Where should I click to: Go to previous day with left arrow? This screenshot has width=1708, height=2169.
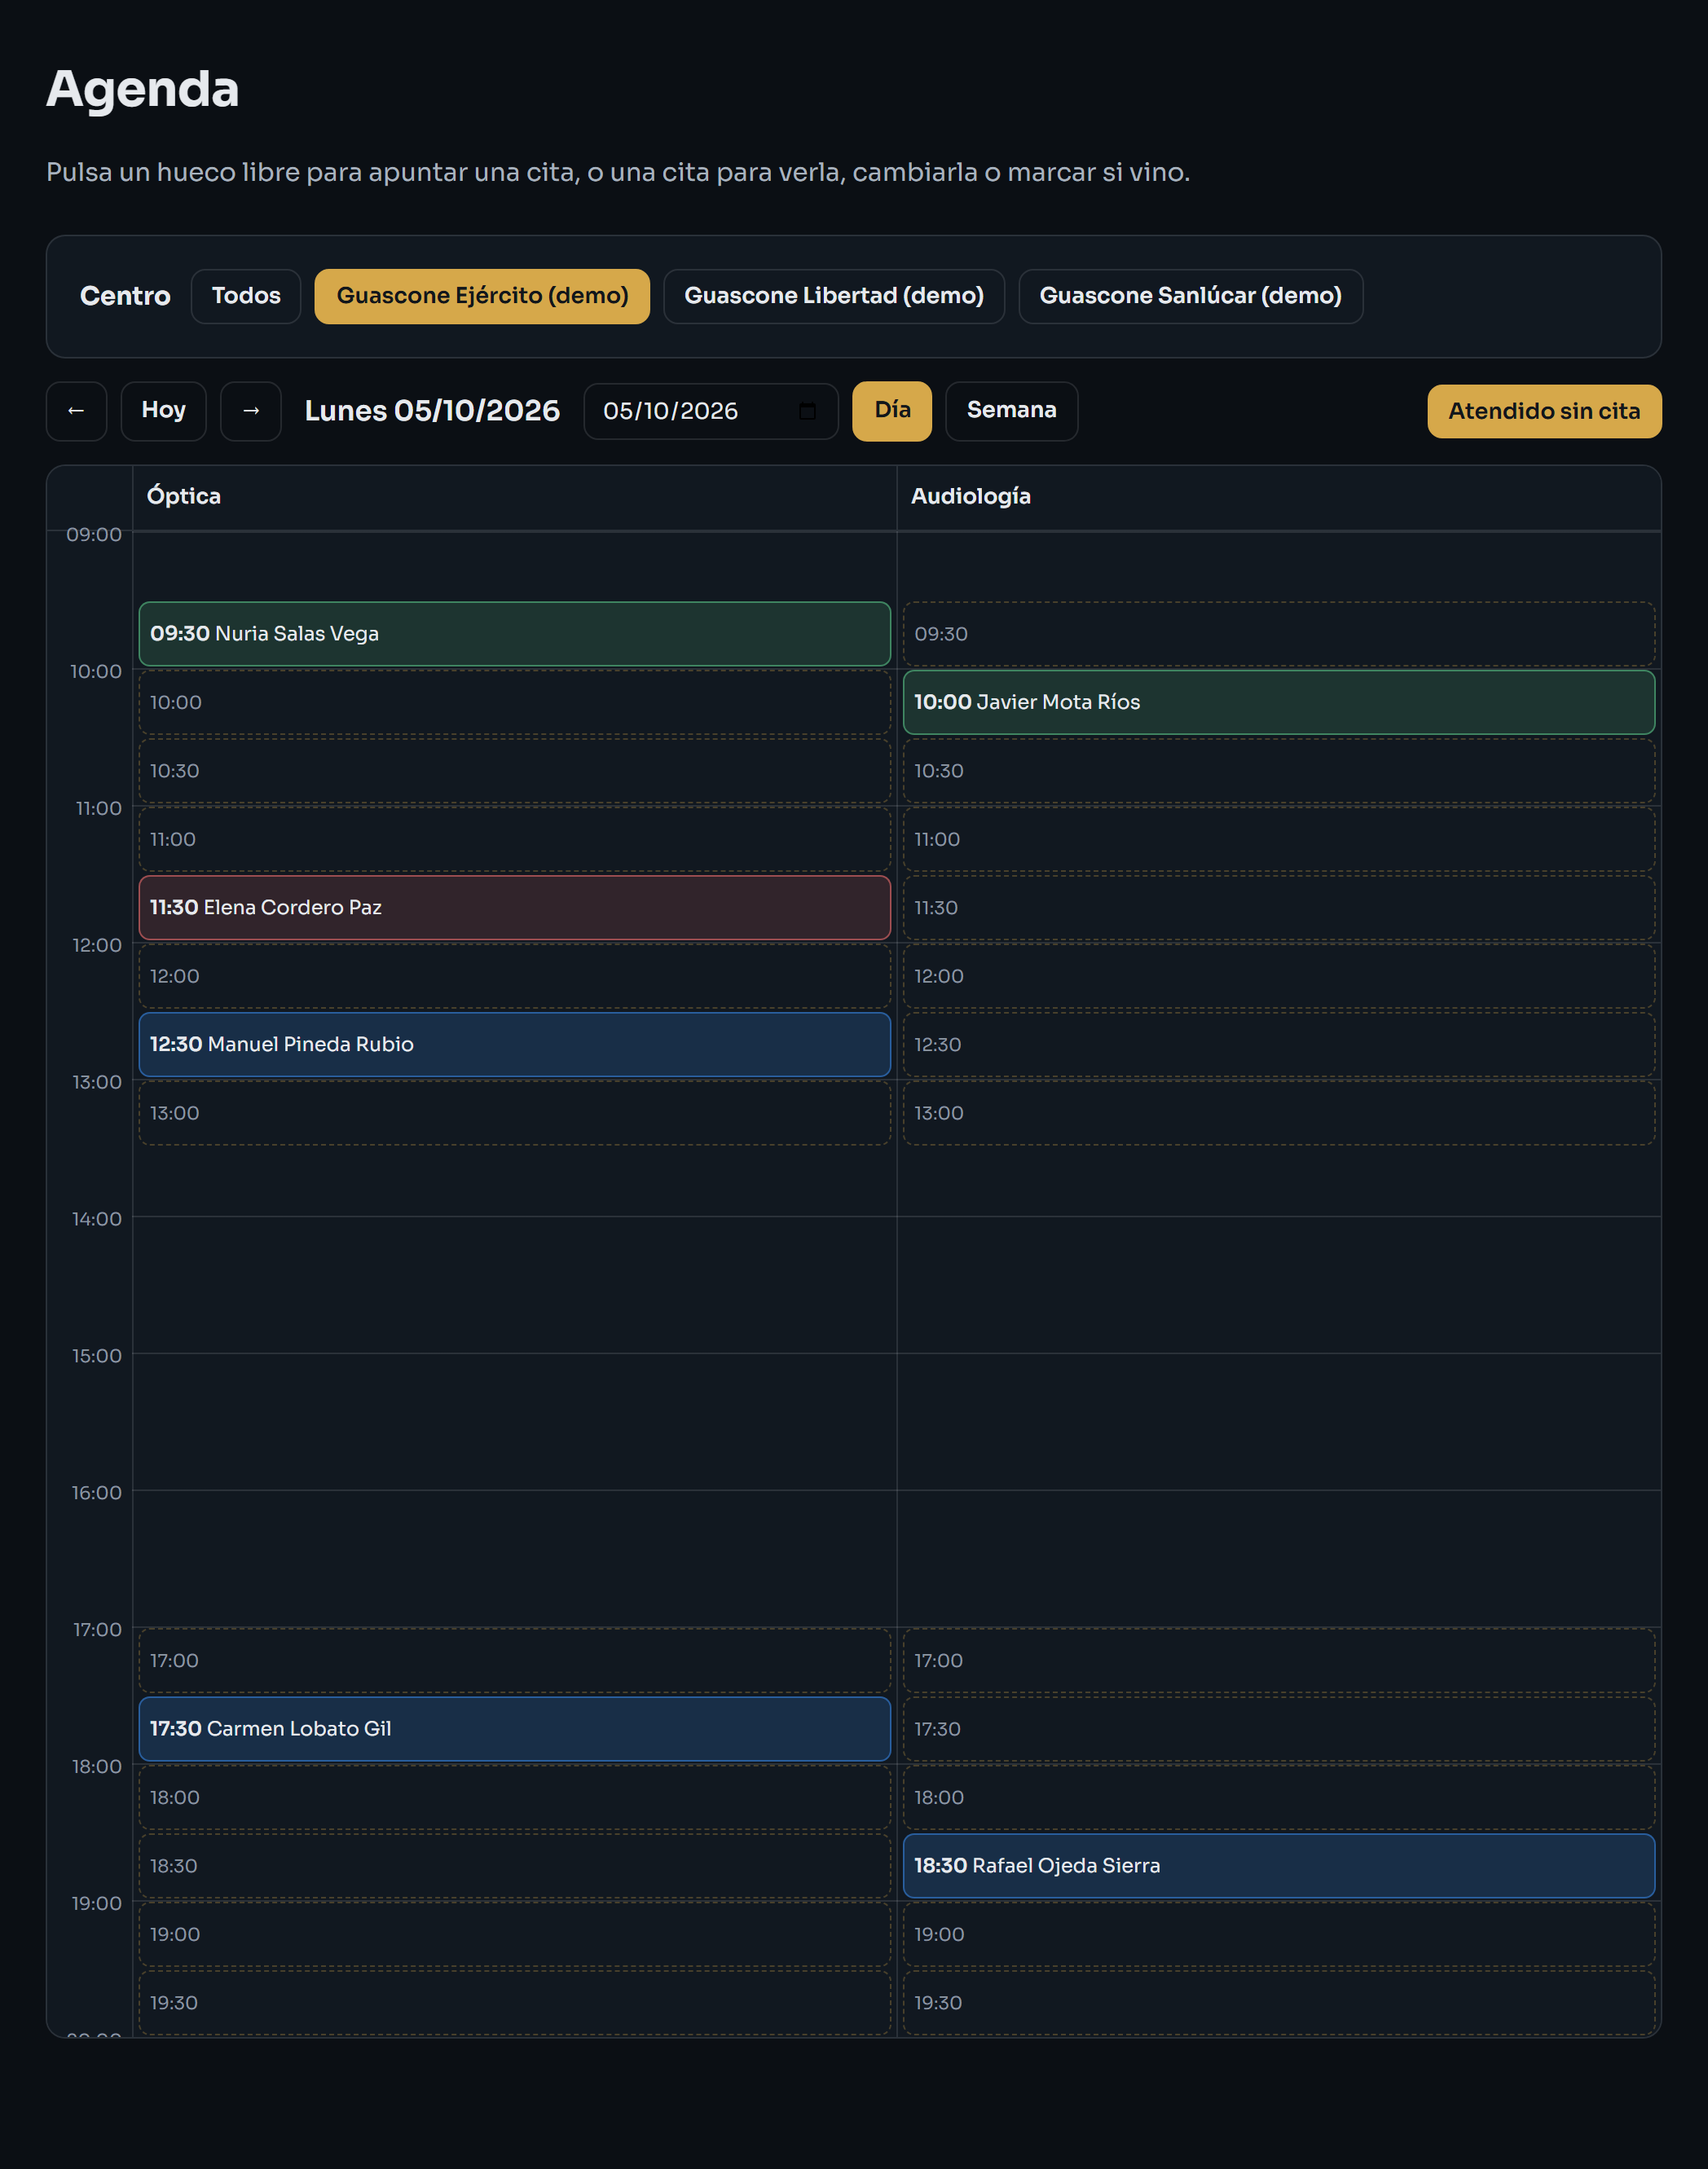point(76,411)
